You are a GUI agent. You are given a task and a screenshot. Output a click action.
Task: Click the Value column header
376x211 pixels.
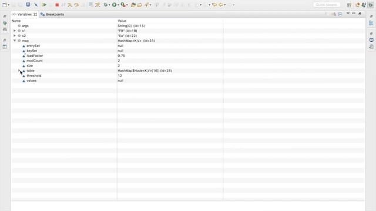(x=122, y=21)
